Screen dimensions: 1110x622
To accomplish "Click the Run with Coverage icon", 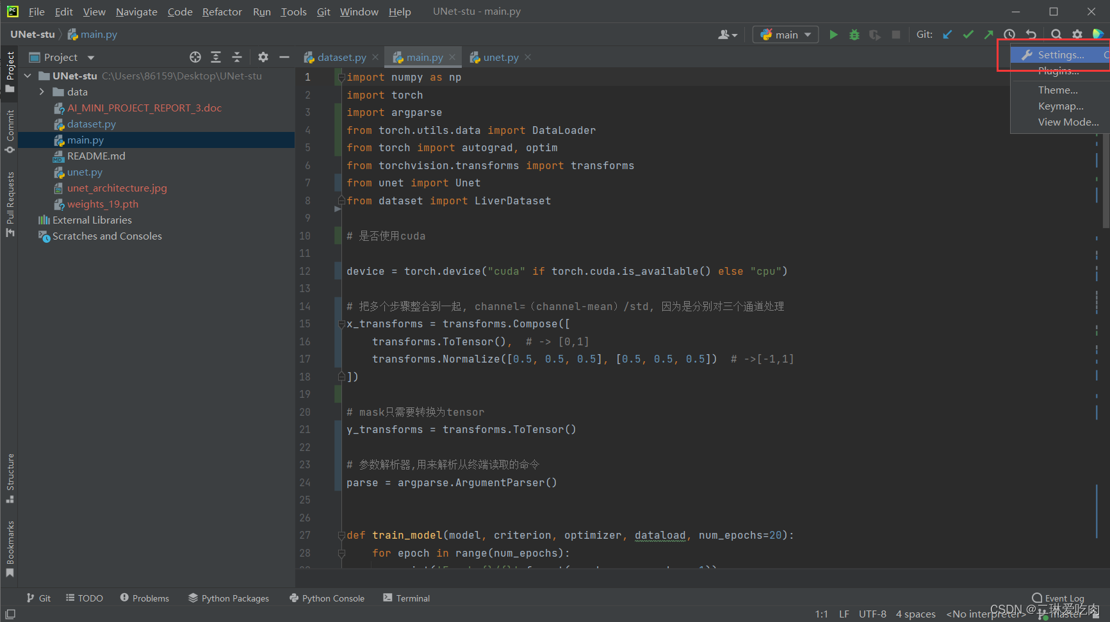I will pyautogui.click(x=874, y=35).
